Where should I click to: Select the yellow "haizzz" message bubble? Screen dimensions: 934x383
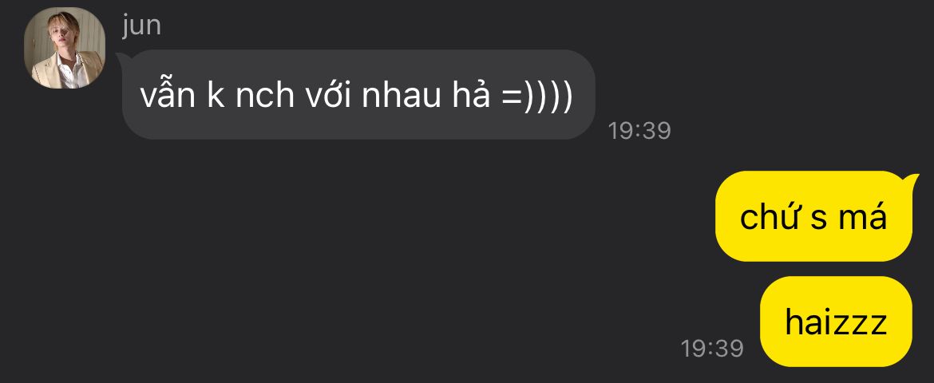coord(837,322)
